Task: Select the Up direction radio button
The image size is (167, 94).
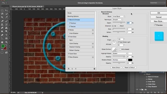Action: click(113, 26)
